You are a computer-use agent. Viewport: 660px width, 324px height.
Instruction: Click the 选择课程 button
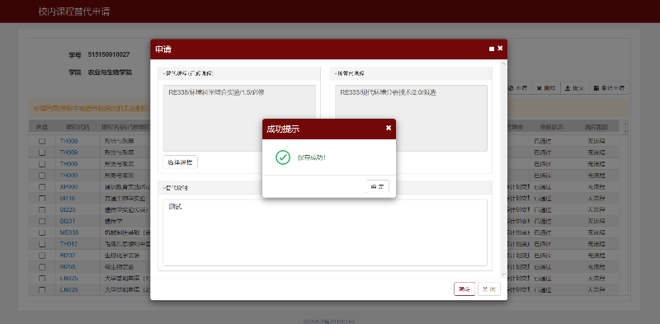tap(180, 162)
